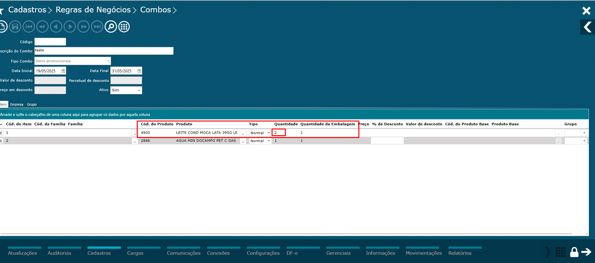Open Produto Base lookup in row 1

tap(558, 133)
